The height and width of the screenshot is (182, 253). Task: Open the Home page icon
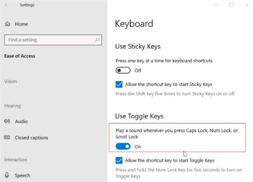tap(7, 24)
